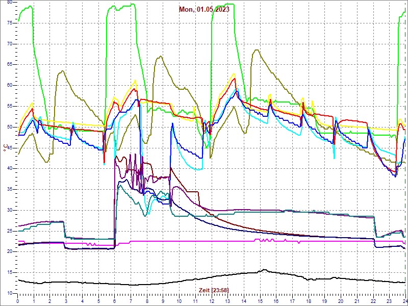
Task: Select the 80 label on the temperature axis
Action: coord(10,3)
